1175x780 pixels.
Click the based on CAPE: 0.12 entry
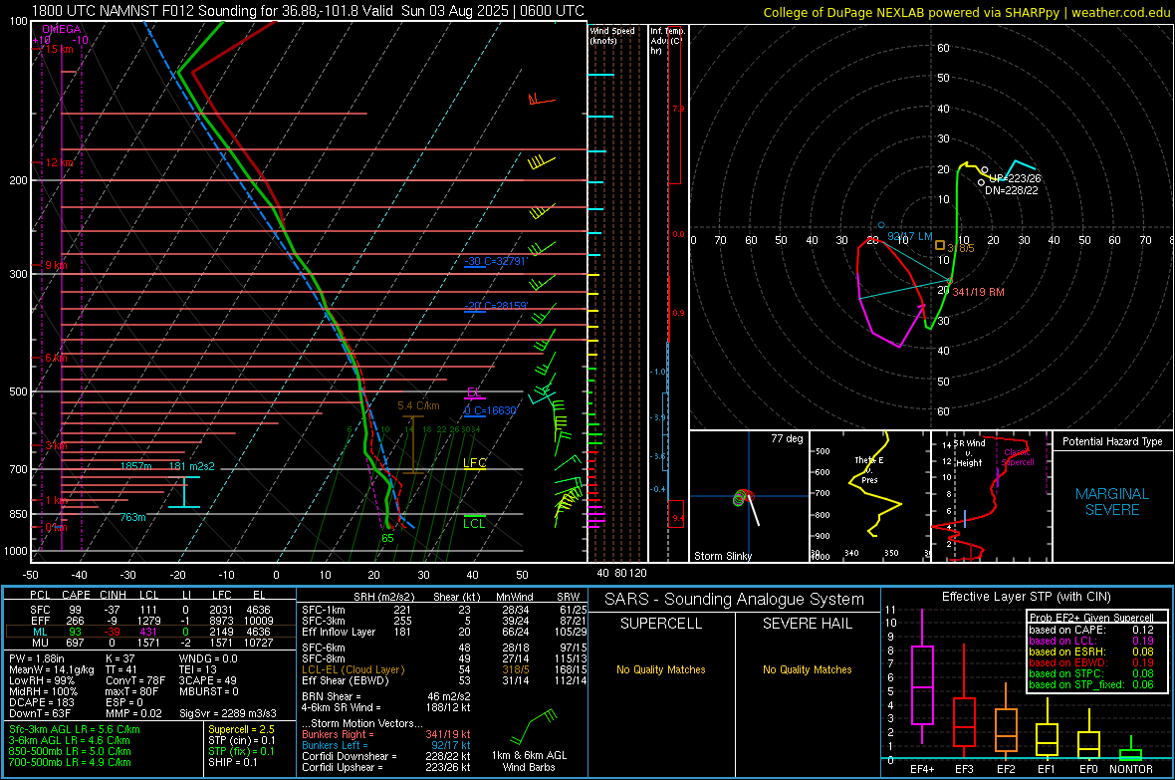[x=1091, y=630]
